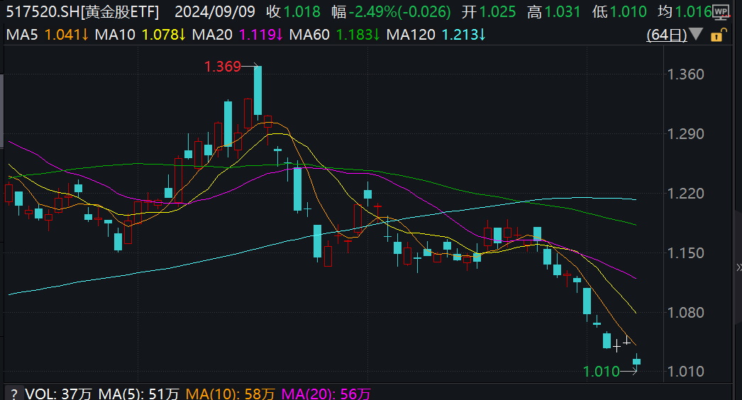Screen dimensions: 742x400
Task: Click the MA10 1.078 indicator label
Action: [140, 35]
